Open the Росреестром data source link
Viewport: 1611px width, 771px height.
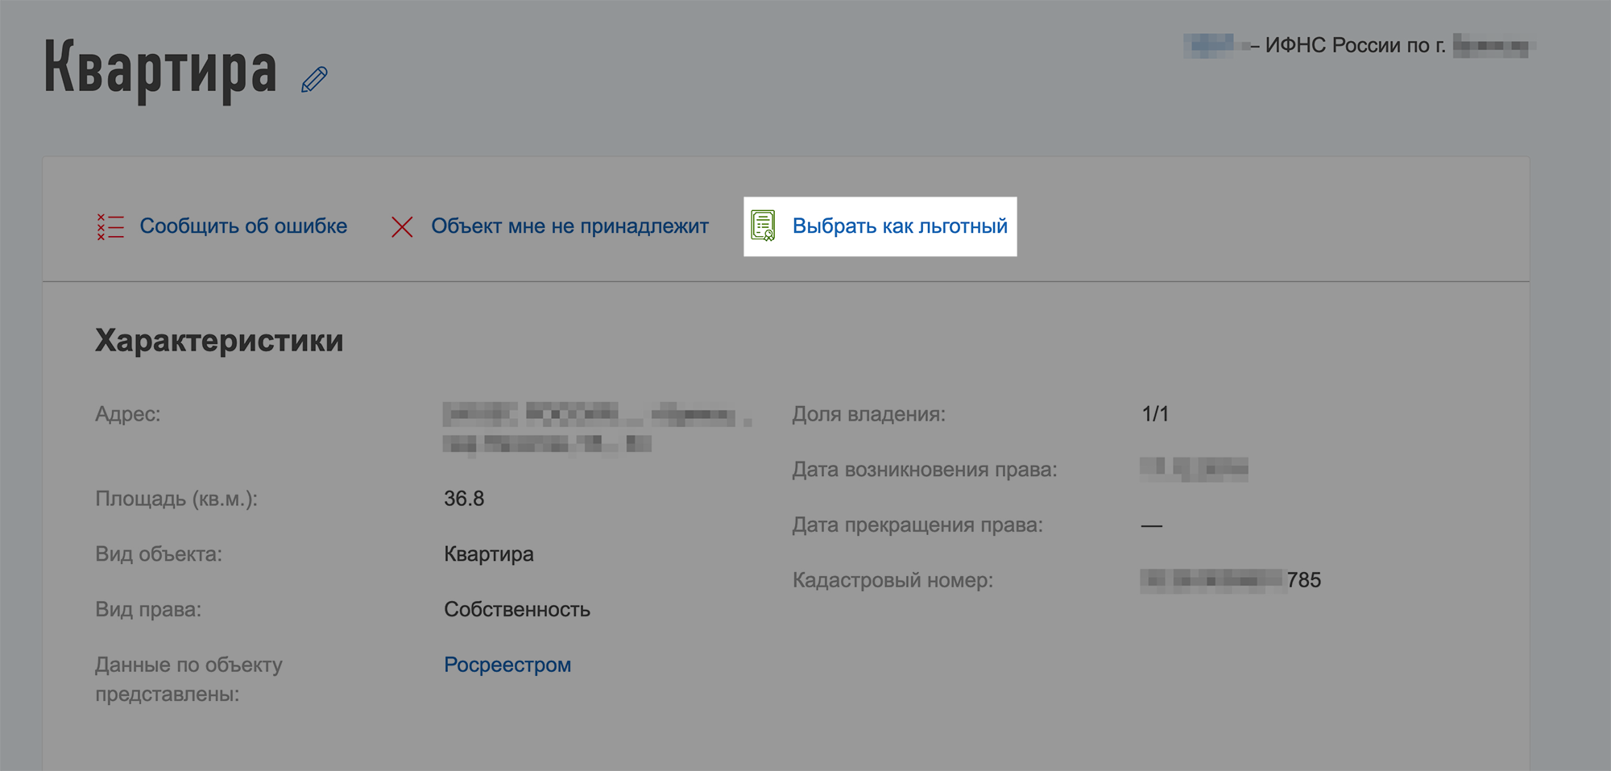click(x=507, y=665)
